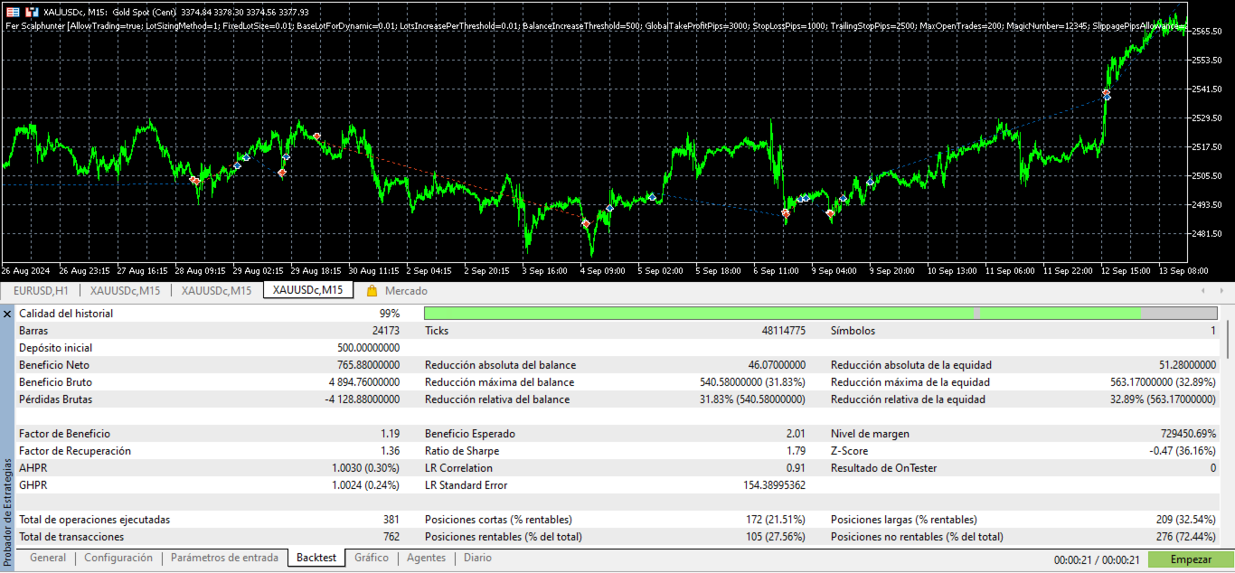Click the green Empezar button

coord(1191,559)
